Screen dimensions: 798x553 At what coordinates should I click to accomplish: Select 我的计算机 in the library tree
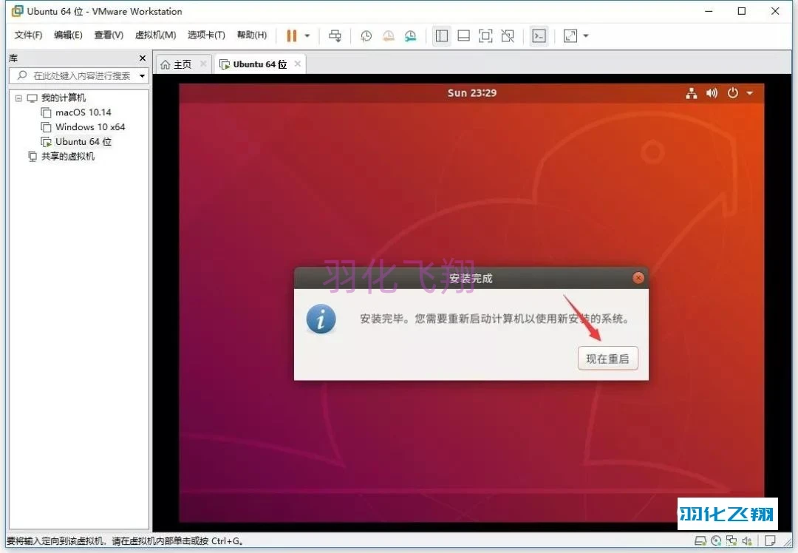[x=63, y=98]
